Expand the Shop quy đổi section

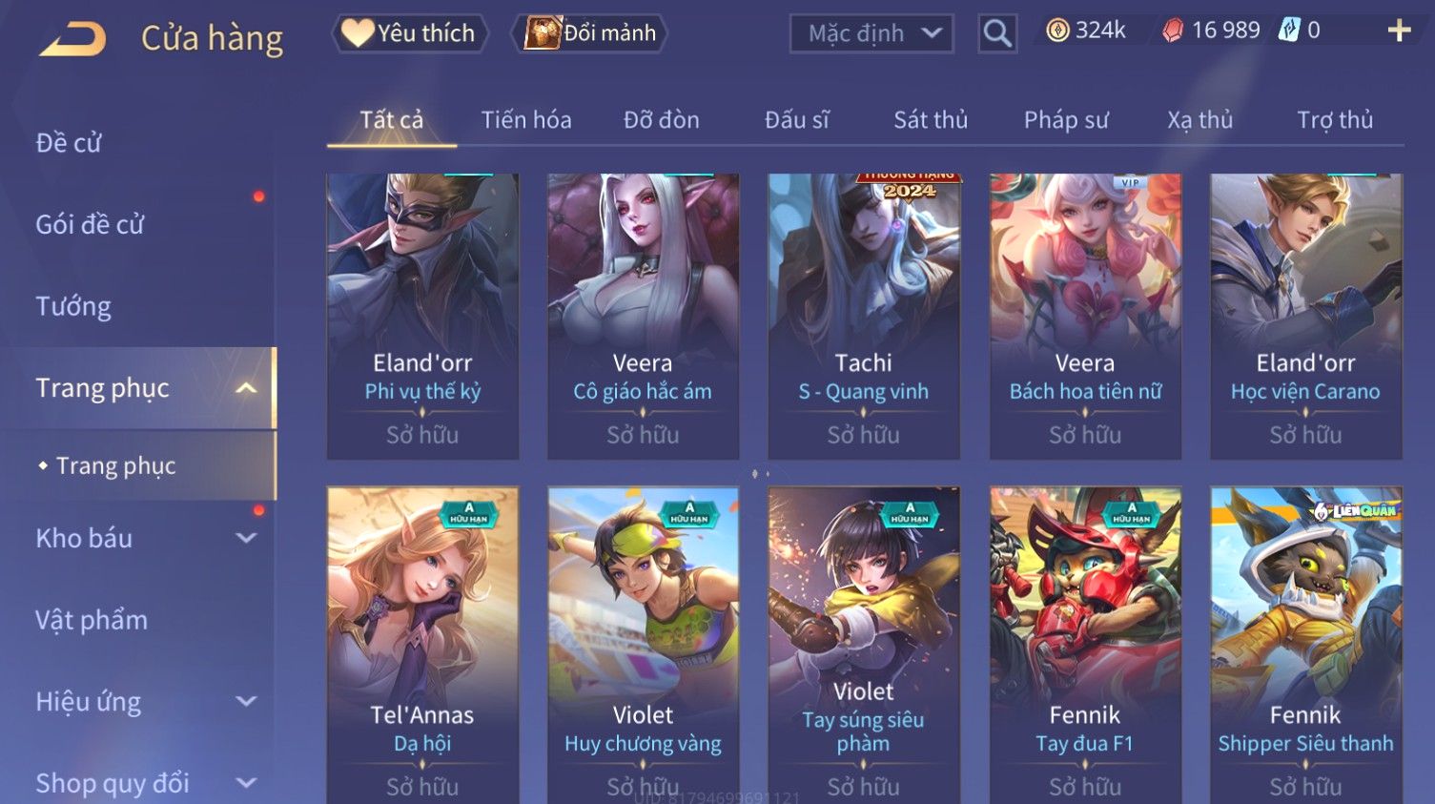tap(246, 784)
